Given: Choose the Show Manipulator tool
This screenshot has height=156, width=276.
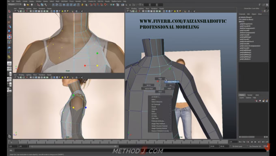Looking at the screenshot, I should click(9, 52).
